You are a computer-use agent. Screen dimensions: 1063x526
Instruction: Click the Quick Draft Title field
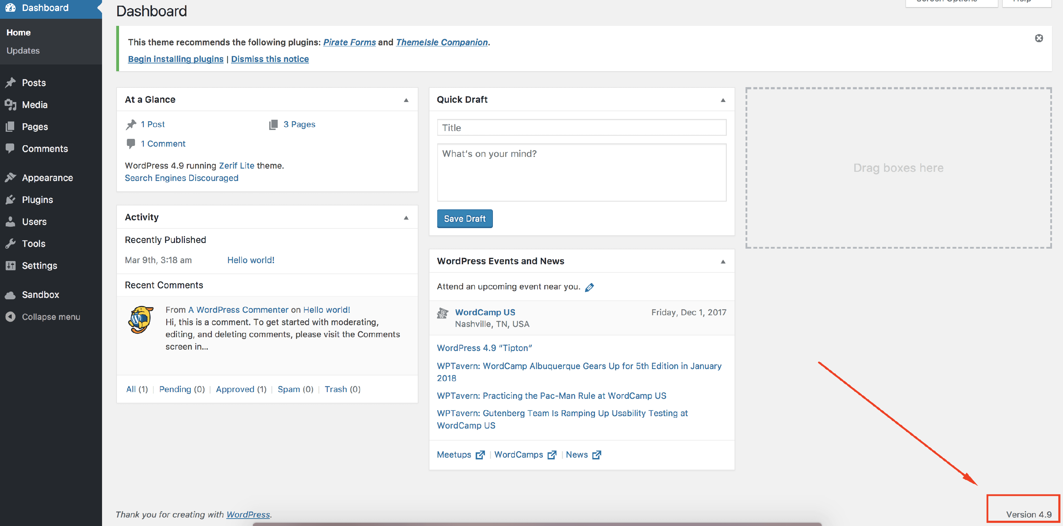581,128
